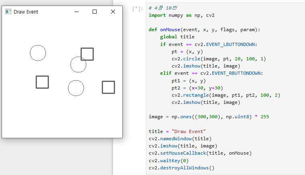Click the 'global title' line
Screen dimensions: 305x175
(177, 37)
